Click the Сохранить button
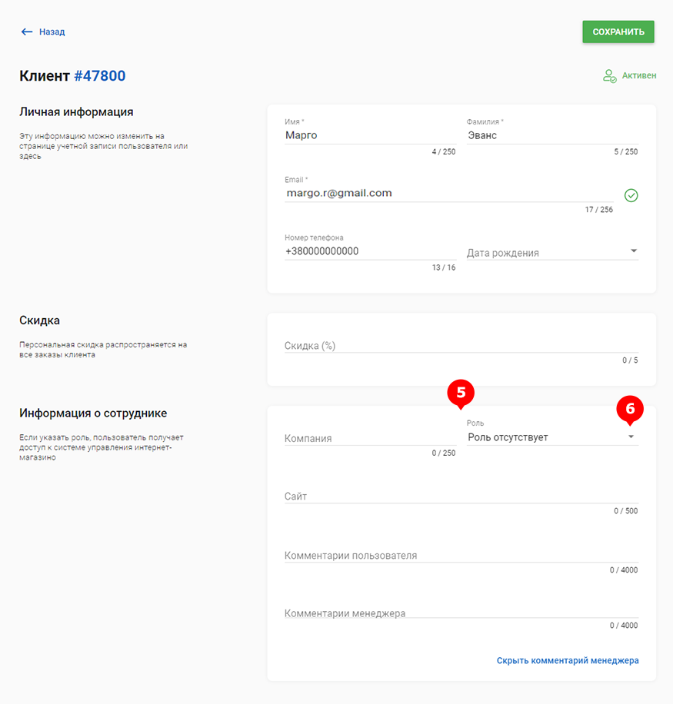This screenshot has width=673, height=704. tap(618, 32)
